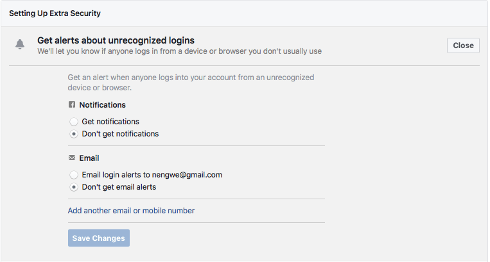Select the Get notifications radio circle

pyautogui.click(x=74, y=122)
